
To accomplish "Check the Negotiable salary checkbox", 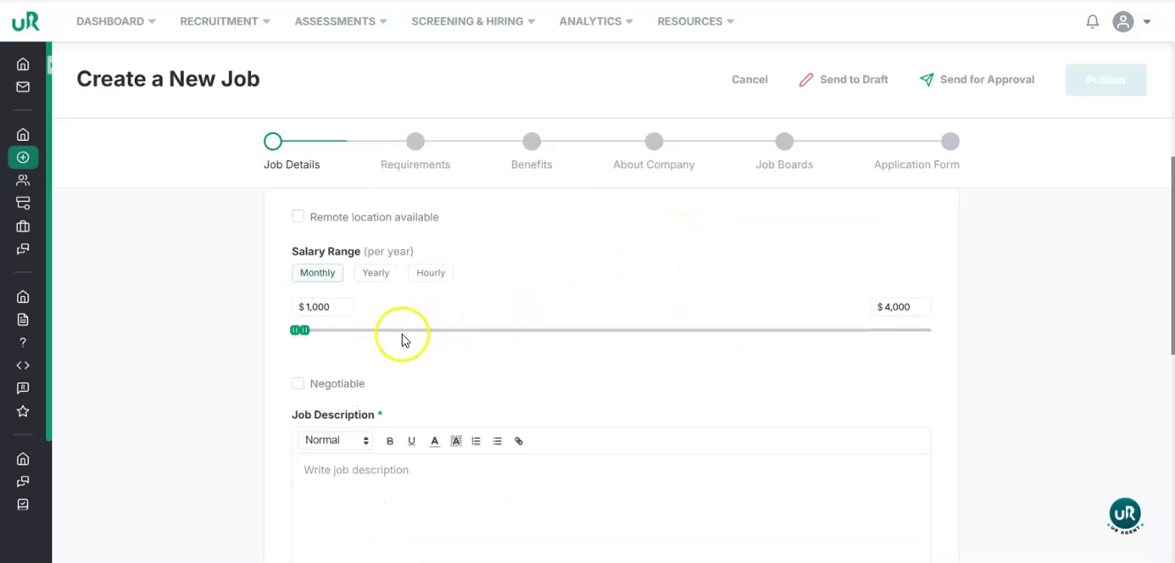I will pyautogui.click(x=298, y=383).
